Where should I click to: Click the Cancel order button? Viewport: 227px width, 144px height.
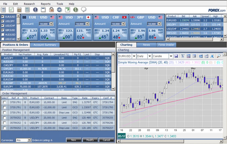(x=107, y=140)
